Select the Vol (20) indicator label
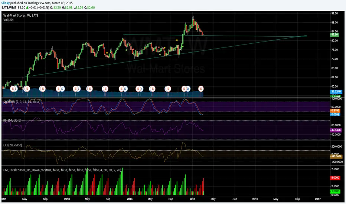The height and width of the screenshot is (204, 346). pos(9,20)
